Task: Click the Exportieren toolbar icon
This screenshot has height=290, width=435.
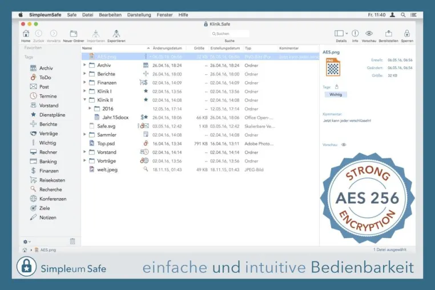Action: [x=116, y=34]
